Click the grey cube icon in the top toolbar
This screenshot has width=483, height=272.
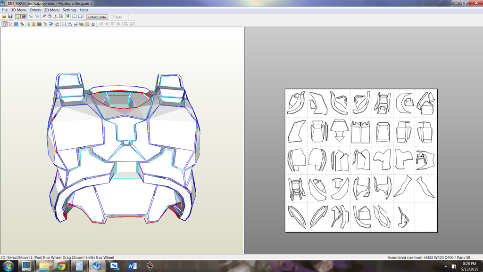31,16
